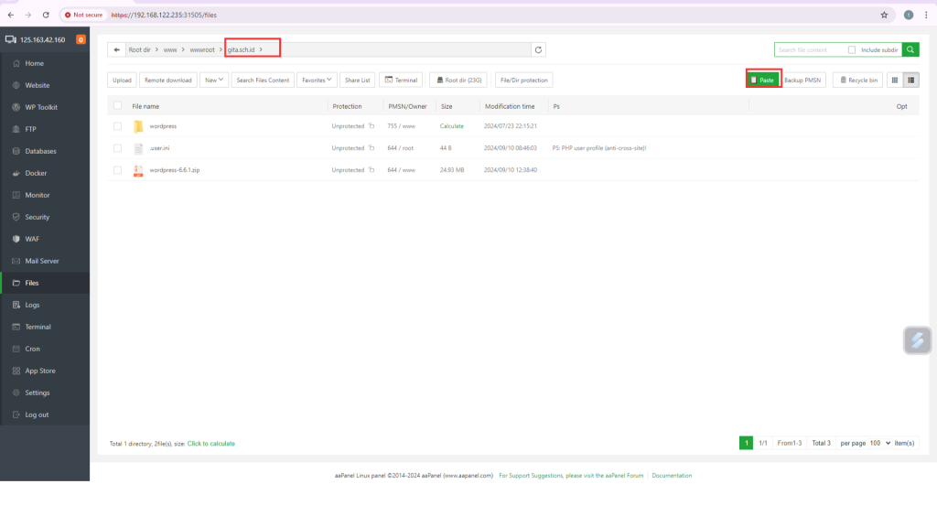Image resolution: width=937 pixels, height=527 pixels.
Task: Open Docker from the sidebar
Action: [x=36, y=173]
